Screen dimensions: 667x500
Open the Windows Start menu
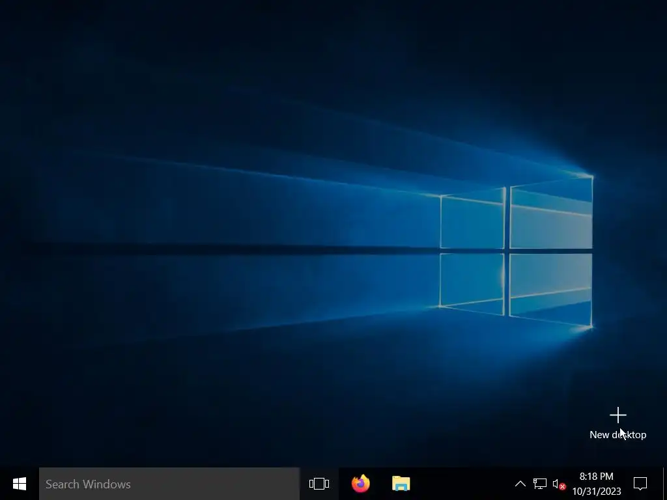pyautogui.click(x=20, y=484)
